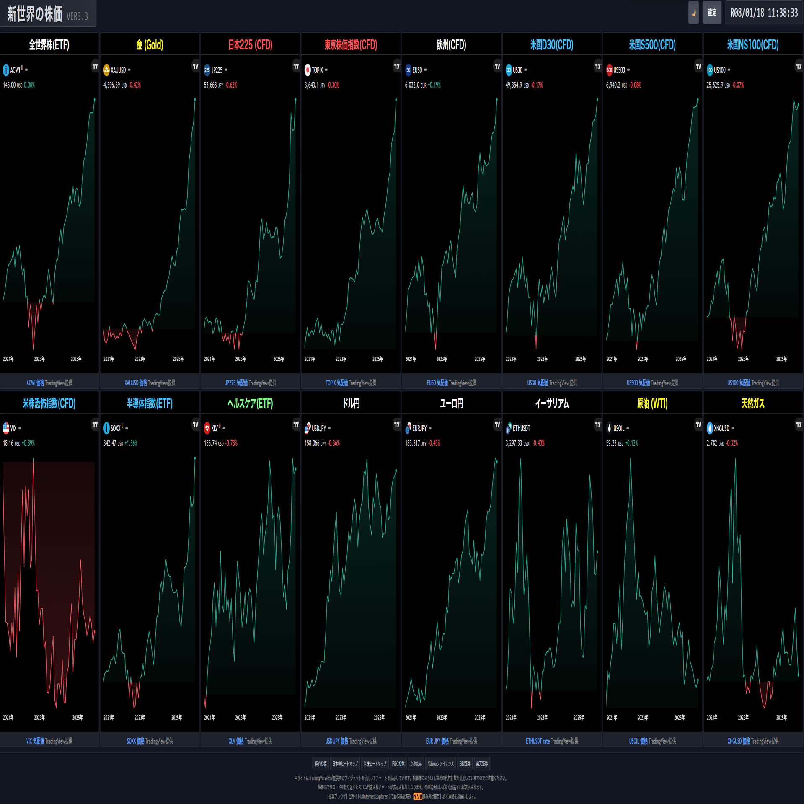Follow the 'SOXX 価格' TradingView link
The height and width of the screenshot is (804, 804).
coord(135,741)
